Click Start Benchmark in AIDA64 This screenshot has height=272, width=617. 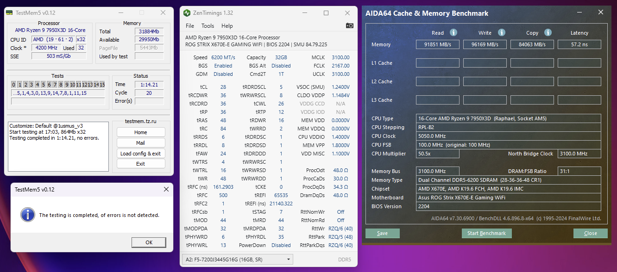(x=487, y=233)
